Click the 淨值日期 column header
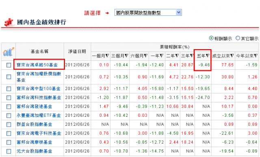The width and height of the screenshot is (260, 157). click(77, 52)
